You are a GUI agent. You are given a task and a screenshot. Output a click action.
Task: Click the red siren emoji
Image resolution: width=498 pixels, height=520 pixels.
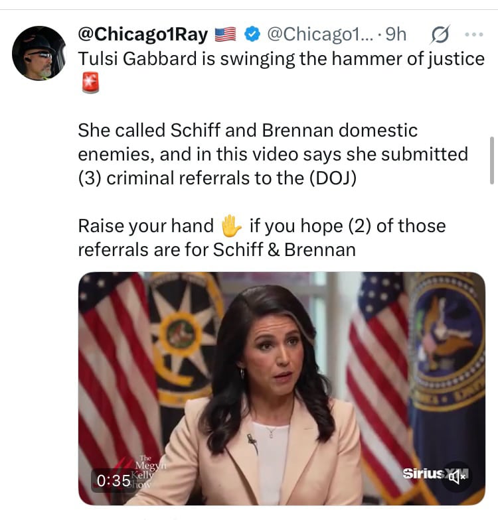click(90, 84)
